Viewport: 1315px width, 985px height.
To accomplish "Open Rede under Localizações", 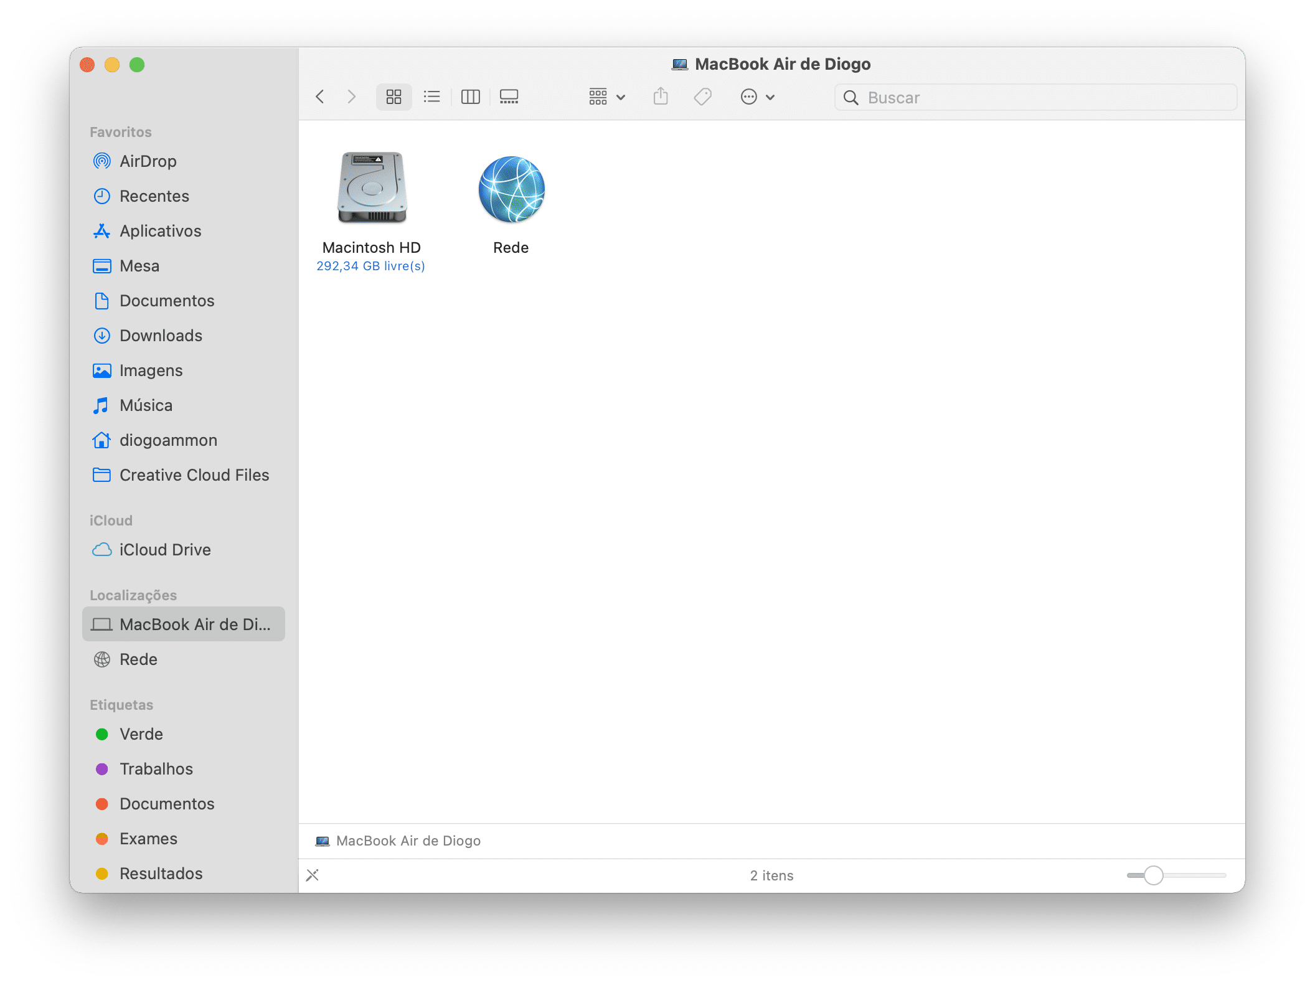I will click(183, 659).
